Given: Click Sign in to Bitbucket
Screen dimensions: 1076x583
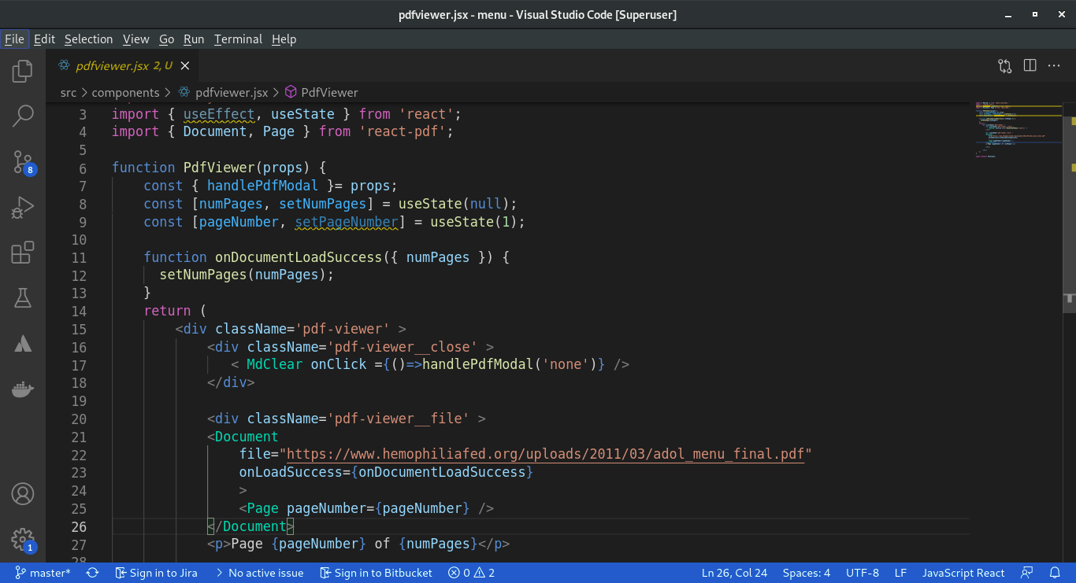Looking at the screenshot, I should tap(377, 573).
